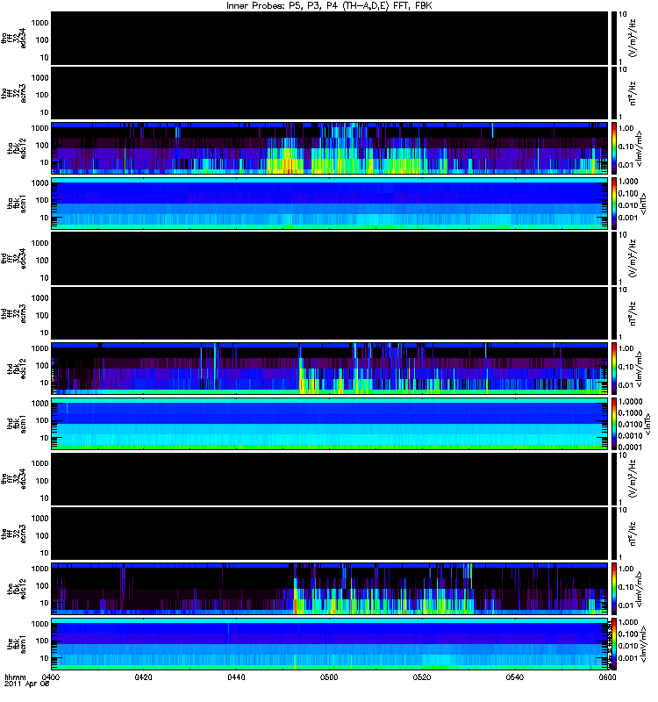Click the 0500 time axis label
Viewport: 658px width, 702px height.
pyautogui.click(x=329, y=677)
